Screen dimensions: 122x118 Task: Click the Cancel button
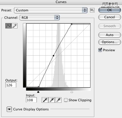pos(110,17)
